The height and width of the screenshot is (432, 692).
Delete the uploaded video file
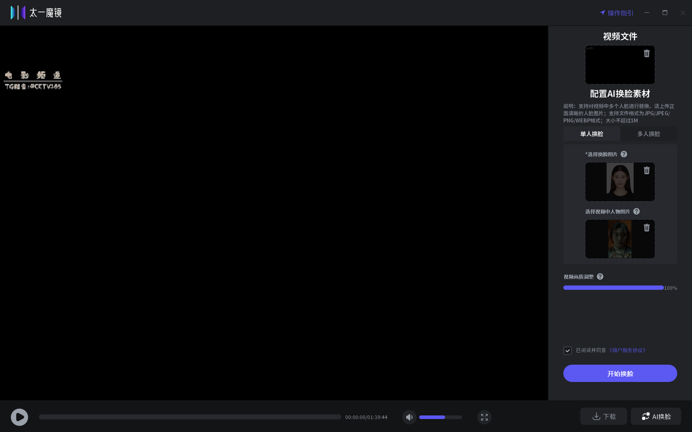(647, 53)
